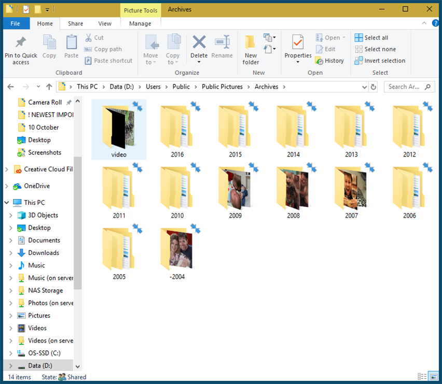Click the Cut scissors icon
Image resolution: width=442 pixels, height=384 pixels.
(x=89, y=37)
